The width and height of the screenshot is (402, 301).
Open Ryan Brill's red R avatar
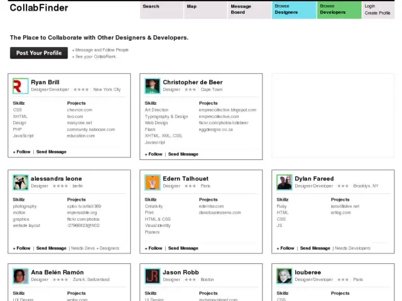pos(21,86)
